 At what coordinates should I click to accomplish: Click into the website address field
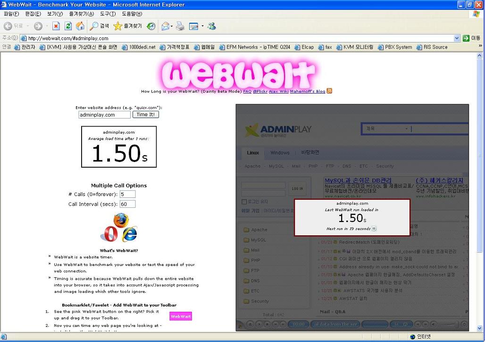pyautogui.click(x=105, y=115)
